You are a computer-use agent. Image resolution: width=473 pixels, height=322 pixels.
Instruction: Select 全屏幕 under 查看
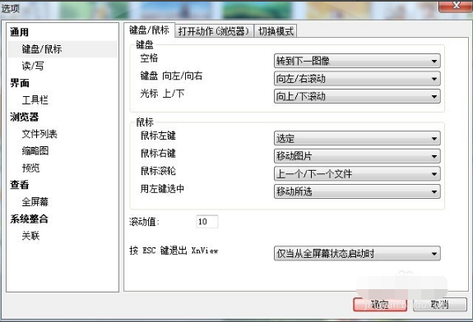coord(35,201)
